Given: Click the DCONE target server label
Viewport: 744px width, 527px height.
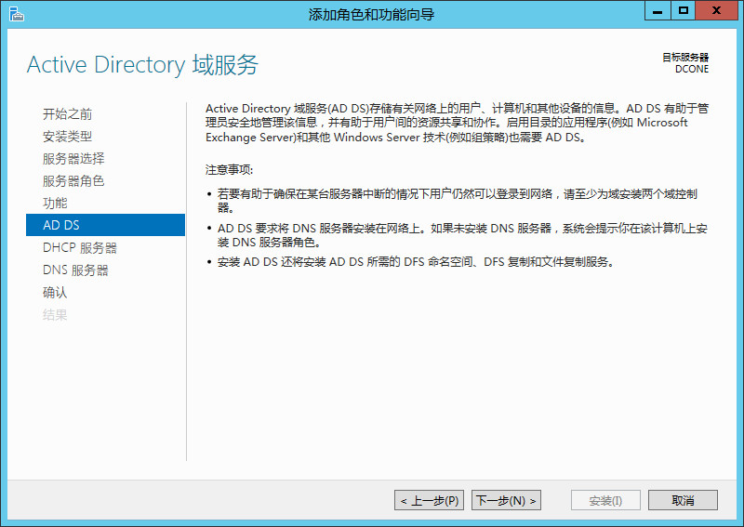Looking at the screenshot, I should (x=692, y=69).
